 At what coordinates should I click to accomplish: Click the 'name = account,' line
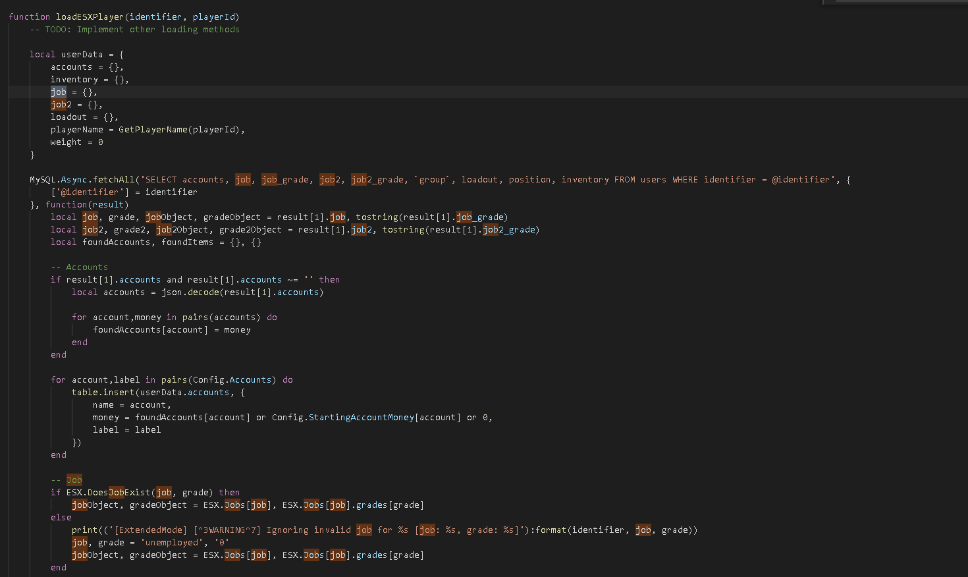tap(132, 404)
